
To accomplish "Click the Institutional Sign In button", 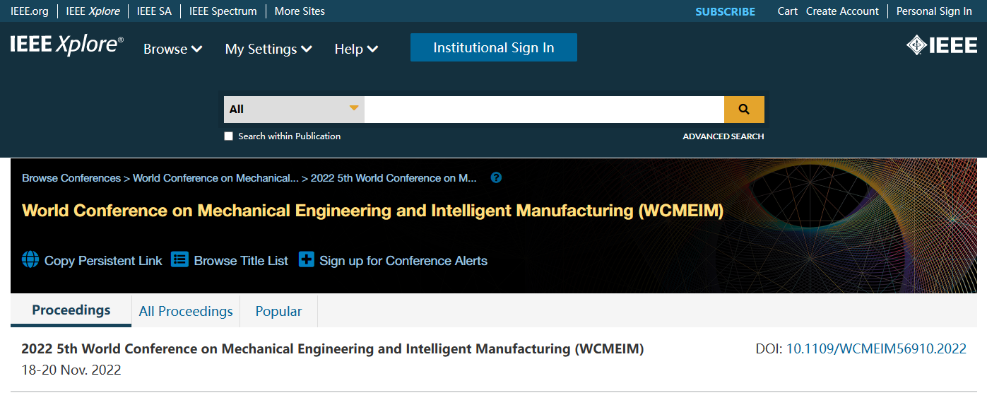I will 494,47.
